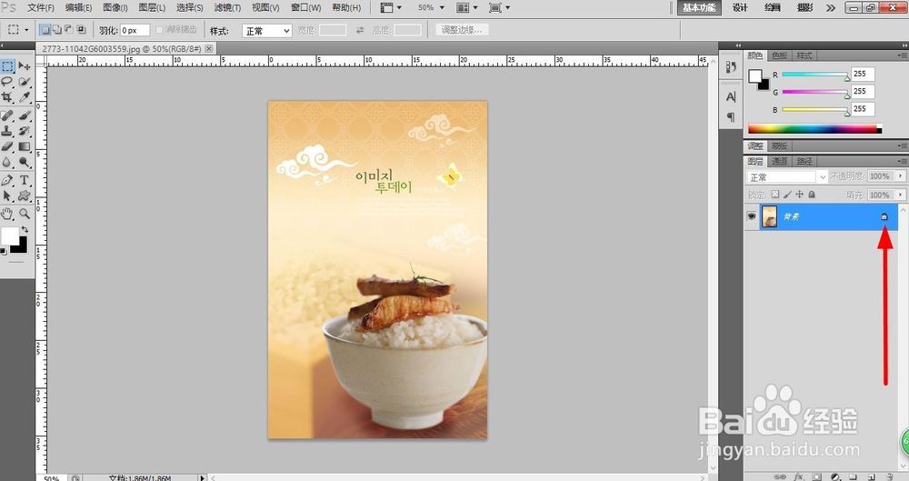Open the layer blend mode dropdown 正常
909x481 pixels.
coord(786,176)
